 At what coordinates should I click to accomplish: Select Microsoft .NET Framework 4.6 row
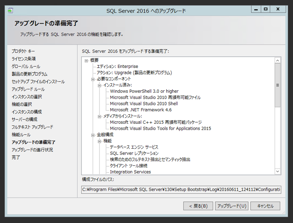[x=141, y=110]
